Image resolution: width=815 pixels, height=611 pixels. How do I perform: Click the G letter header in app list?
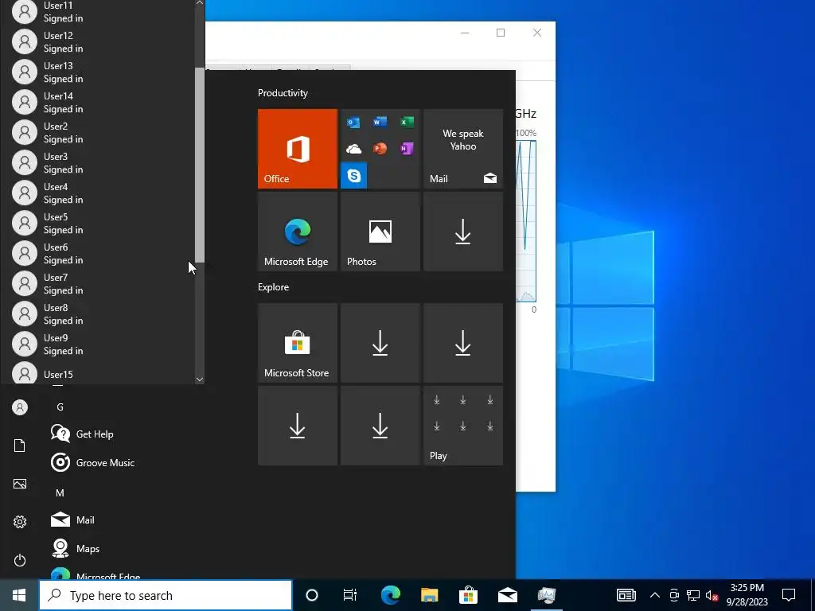pyautogui.click(x=60, y=407)
